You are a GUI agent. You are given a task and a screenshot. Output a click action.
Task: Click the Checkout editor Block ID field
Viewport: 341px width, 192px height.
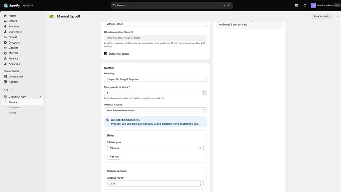coord(155,38)
